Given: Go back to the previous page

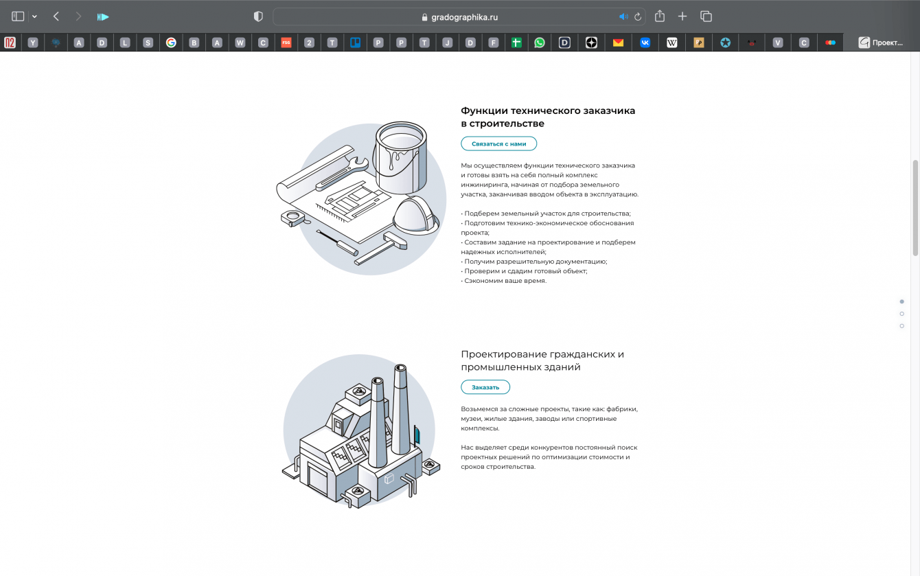Looking at the screenshot, I should 56,16.
